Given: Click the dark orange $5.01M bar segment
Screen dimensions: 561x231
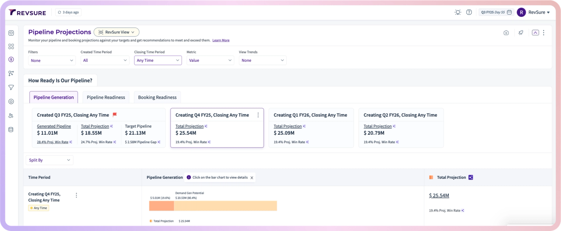Looking at the screenshot, I should pyautogui.click(x=161, y=206).
